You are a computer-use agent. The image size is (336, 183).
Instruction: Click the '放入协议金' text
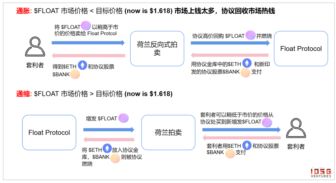(x=125, y=150)
